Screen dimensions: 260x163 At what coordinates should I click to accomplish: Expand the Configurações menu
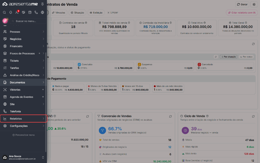click(23, 126)
